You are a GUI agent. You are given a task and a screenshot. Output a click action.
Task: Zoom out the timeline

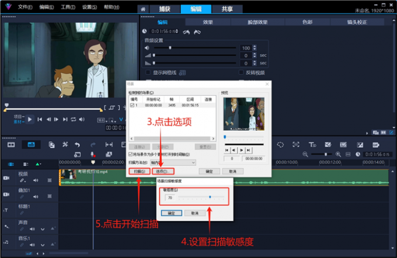tap(305, 154)
